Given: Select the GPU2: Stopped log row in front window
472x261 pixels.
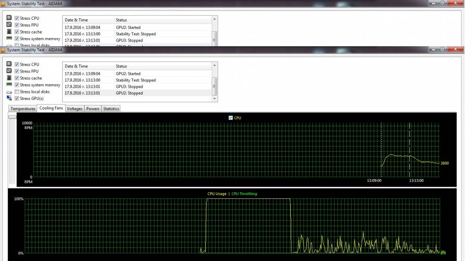Looking at the screenshot, I should pos(137,93).
